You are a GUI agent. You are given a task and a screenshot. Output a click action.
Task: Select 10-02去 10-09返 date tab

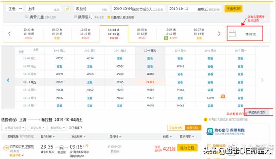coord(57,34)
